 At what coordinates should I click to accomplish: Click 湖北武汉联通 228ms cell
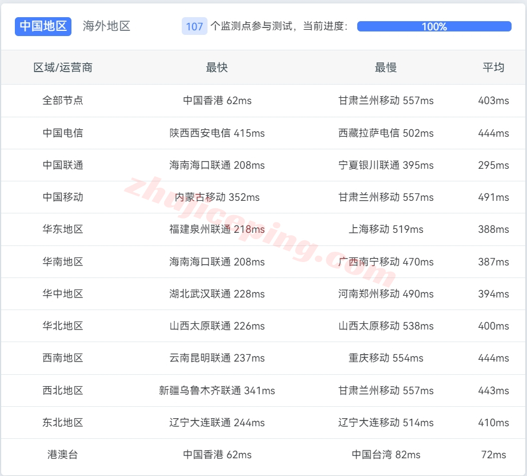click(217, 293)
